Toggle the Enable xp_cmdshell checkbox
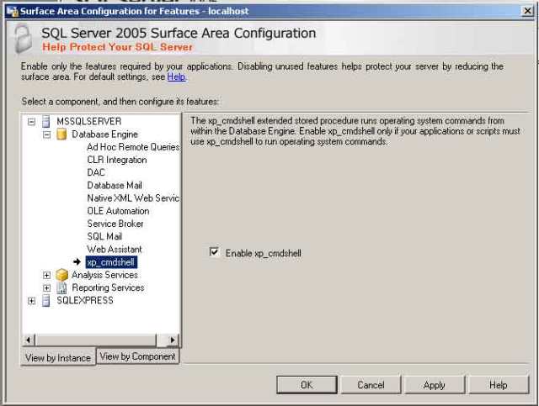Viewport: 539px width, 406px height. point(214,252)
